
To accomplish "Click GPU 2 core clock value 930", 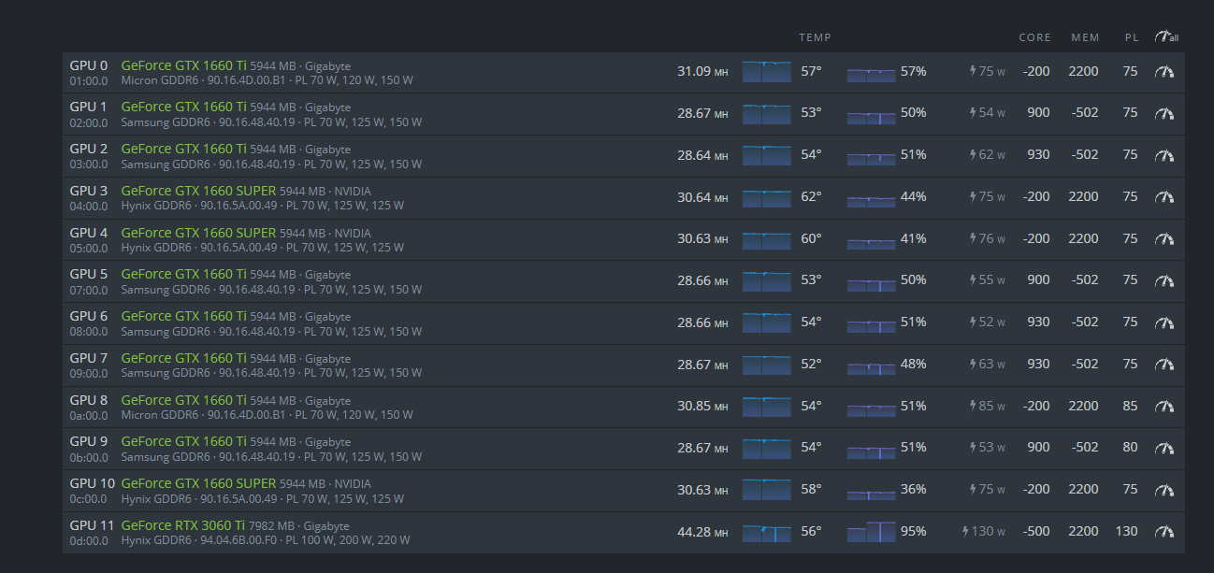I will pos(1038,154).
